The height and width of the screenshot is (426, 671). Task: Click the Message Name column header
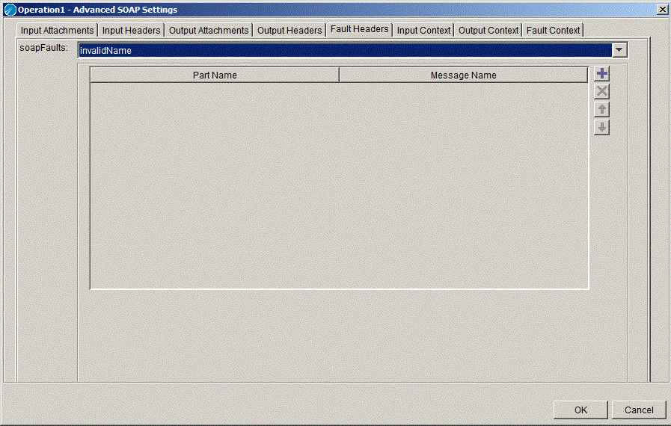[464, 75]
